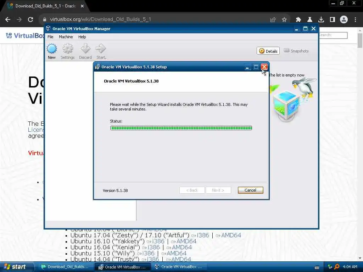This screenshot has height=272, width=363.
Task: Click the network tray icon
Action: (x=330, y=267)
